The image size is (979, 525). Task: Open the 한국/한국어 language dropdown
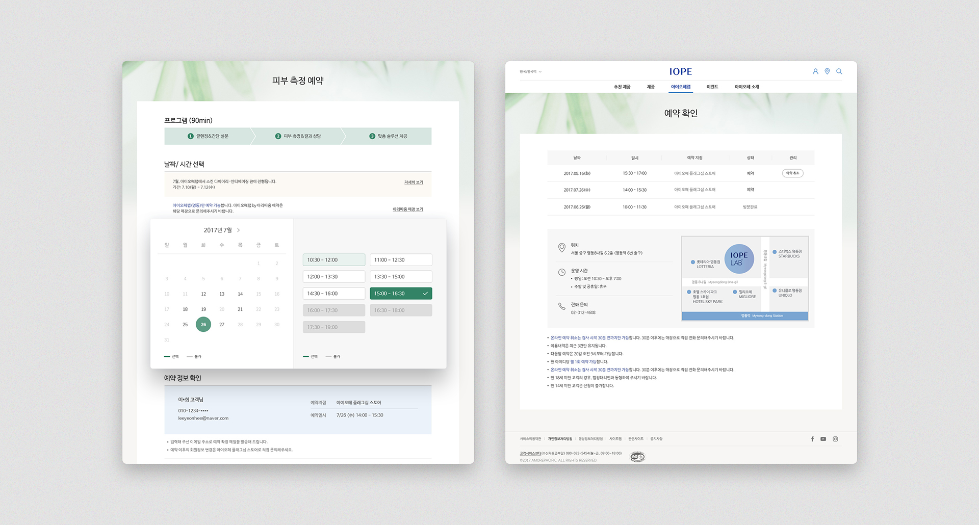click(x=531, y=71)
